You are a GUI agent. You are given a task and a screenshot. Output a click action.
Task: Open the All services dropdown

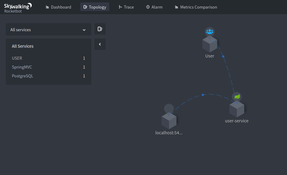pyautogui.click(x=48, y=30)
